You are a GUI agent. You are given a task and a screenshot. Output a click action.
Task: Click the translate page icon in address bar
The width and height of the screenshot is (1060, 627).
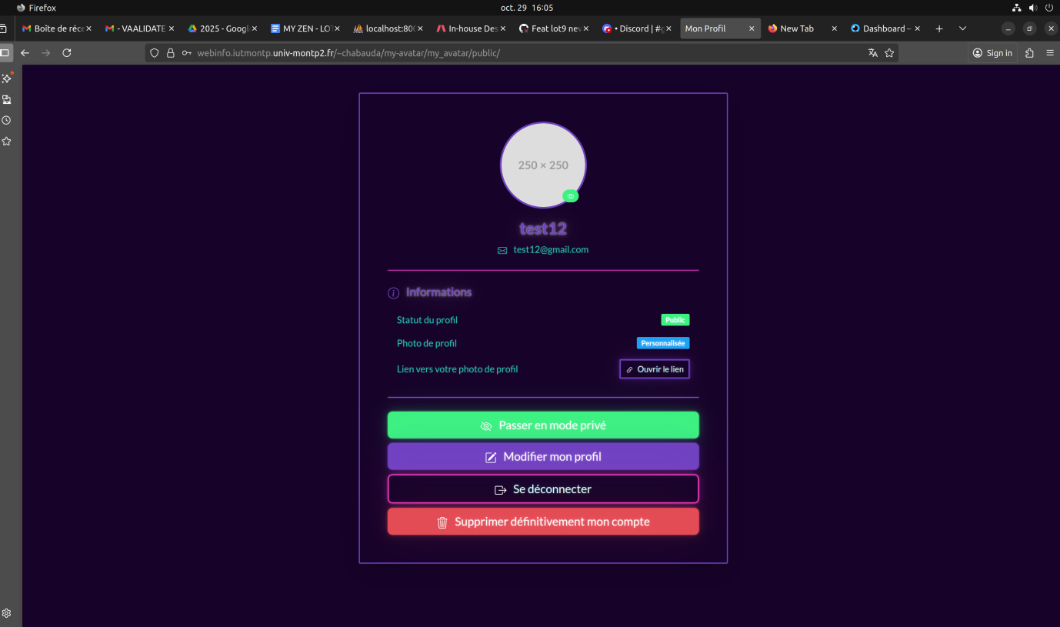point(872,52)
